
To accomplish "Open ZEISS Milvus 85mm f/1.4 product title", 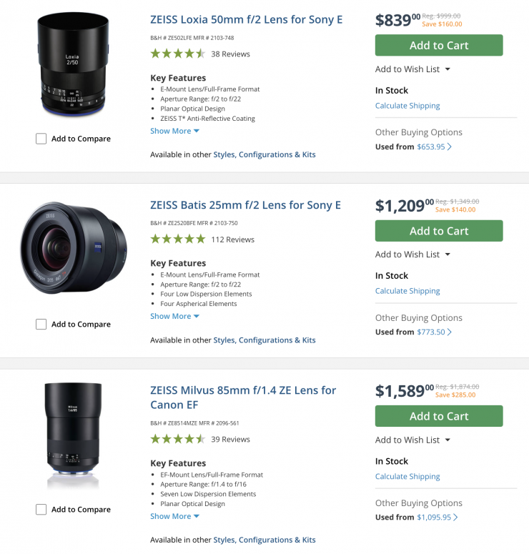I will tap(242, 397).
